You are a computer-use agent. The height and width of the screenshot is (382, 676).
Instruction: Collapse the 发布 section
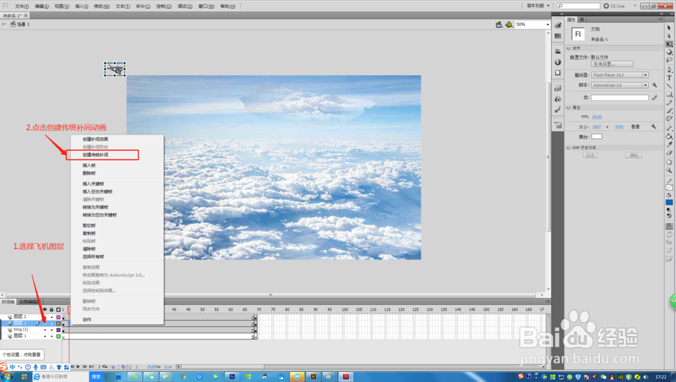click(569, 48)
